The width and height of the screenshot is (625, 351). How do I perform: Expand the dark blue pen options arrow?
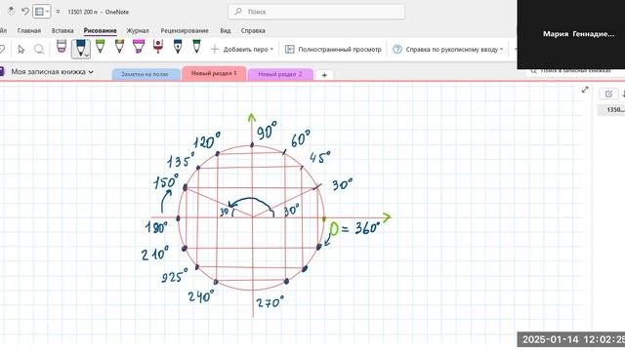coord(87,56)
